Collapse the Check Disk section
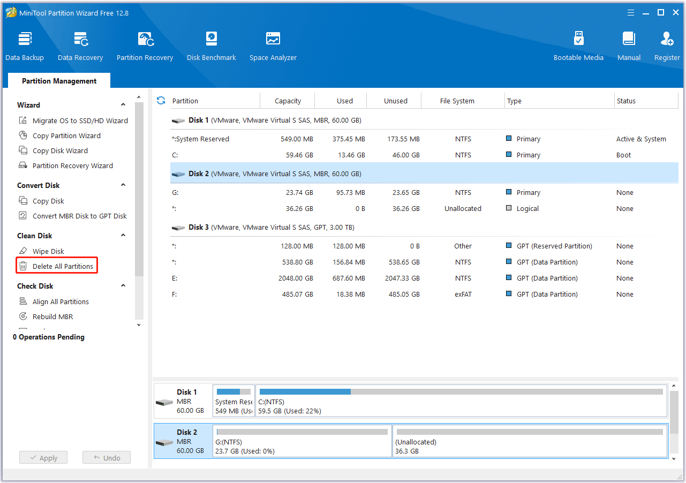 (x=123, y=286)
